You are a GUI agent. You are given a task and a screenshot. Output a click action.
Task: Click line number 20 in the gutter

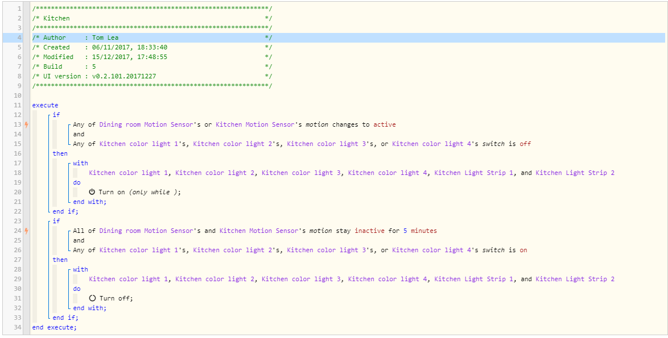click(18, 192)
